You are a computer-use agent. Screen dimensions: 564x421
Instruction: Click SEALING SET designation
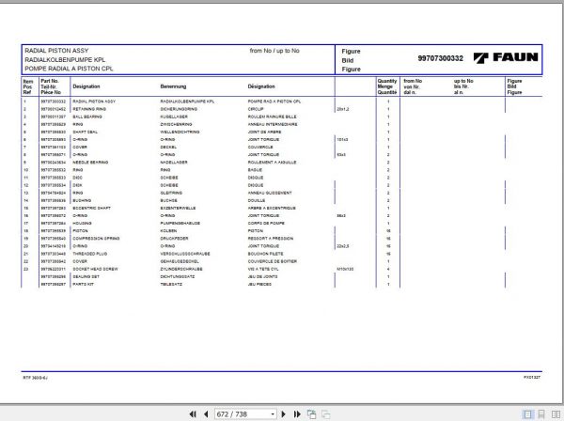pyautogui.click(x=86, y=277)
